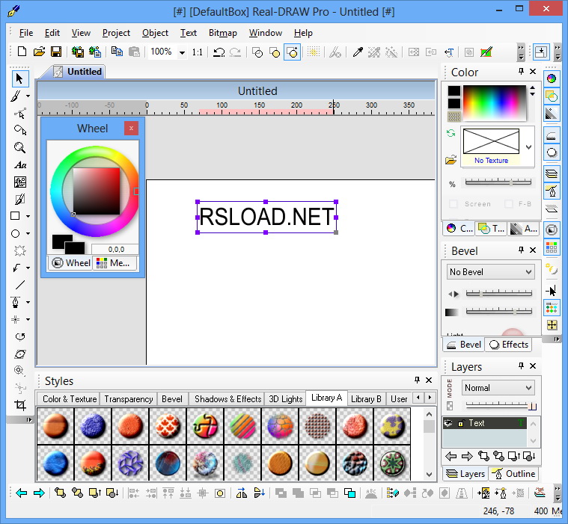Screen dimensions: 568x524
Task: Expand the ellipse tool options arrow
Action: point(28,234)
